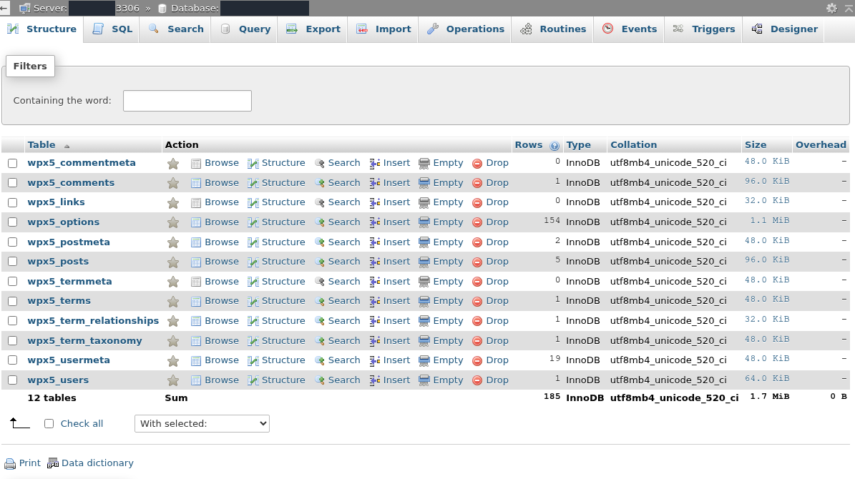This screenshot has width=855, height=479.
Task: Click the Data dictionary icon
Action: point(52,463)
